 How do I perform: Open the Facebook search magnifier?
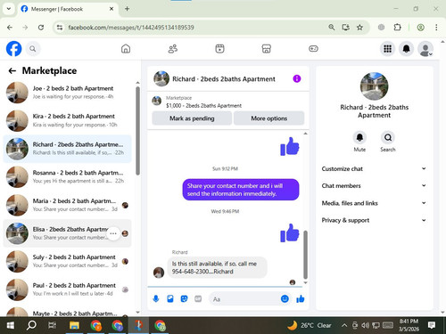(x=33, y=49)
